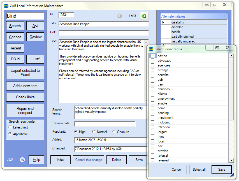The height and width of the screenshot is (181, 239).
Task: Click the search box containing blind
Action: pyautogui.click(x=25, y=16)
